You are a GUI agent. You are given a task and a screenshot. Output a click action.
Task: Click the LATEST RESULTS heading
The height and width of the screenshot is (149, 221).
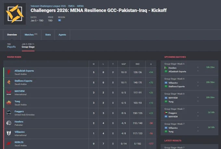[173, 141]
